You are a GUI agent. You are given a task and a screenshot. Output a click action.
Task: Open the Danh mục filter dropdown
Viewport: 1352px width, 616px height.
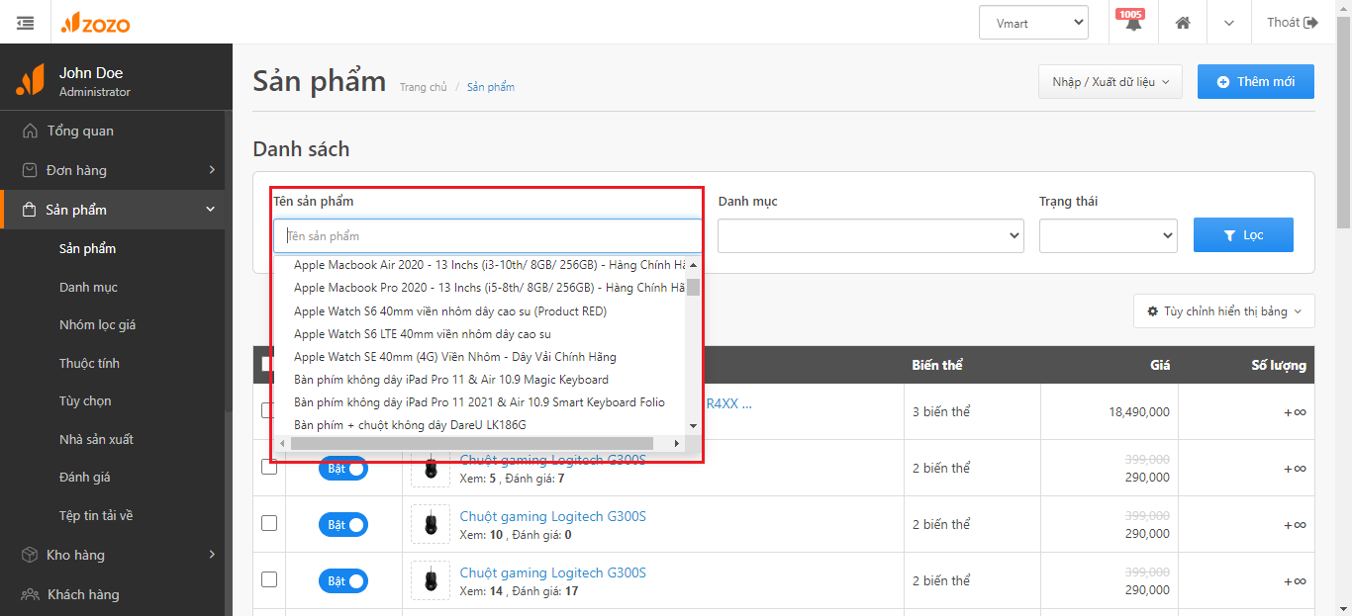point(871,235)
